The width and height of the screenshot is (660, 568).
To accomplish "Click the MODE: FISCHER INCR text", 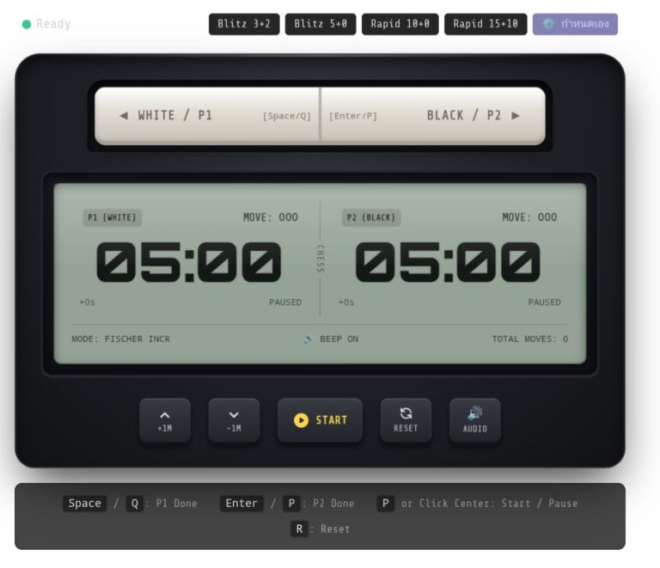I will tap(121, 339).
